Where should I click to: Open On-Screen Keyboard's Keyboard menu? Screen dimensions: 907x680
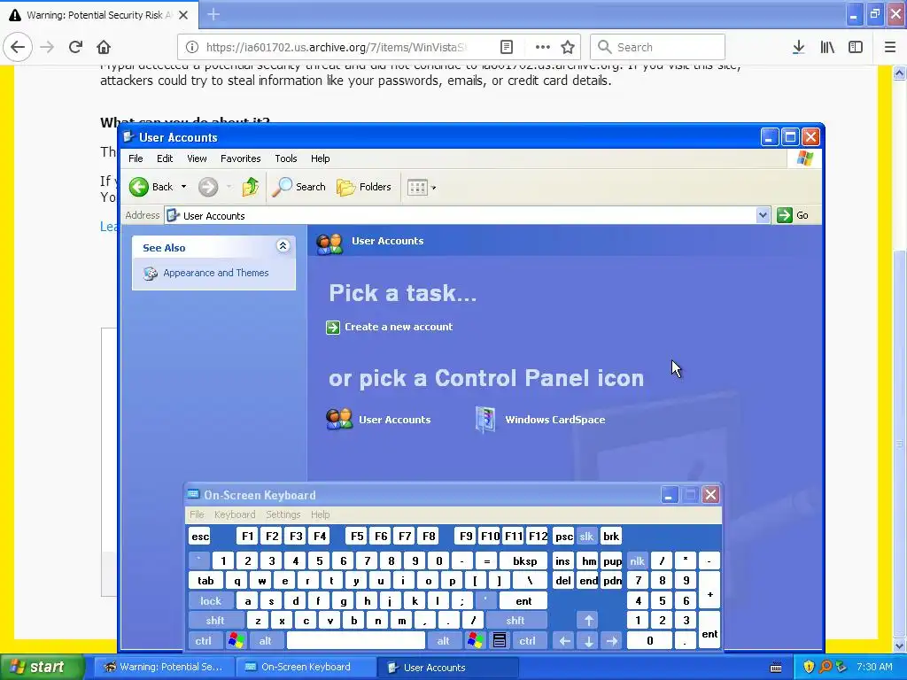234,514
